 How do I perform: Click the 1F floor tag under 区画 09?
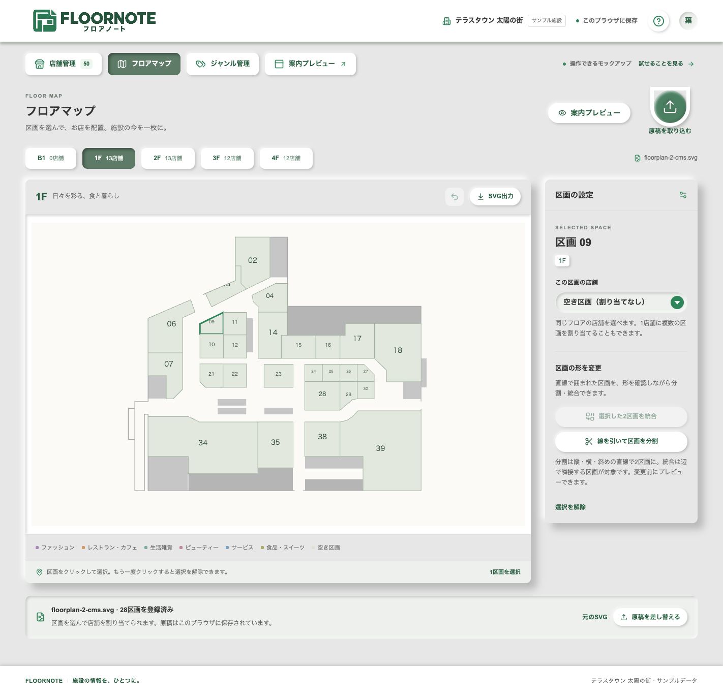click(x=562, y=261)
